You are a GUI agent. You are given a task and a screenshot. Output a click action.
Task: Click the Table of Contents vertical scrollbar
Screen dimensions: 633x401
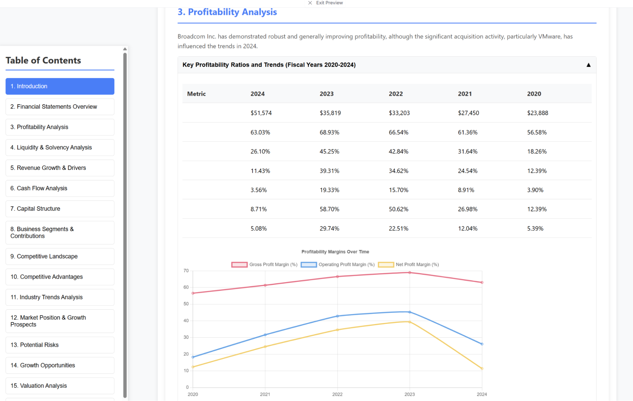point(125,222)
